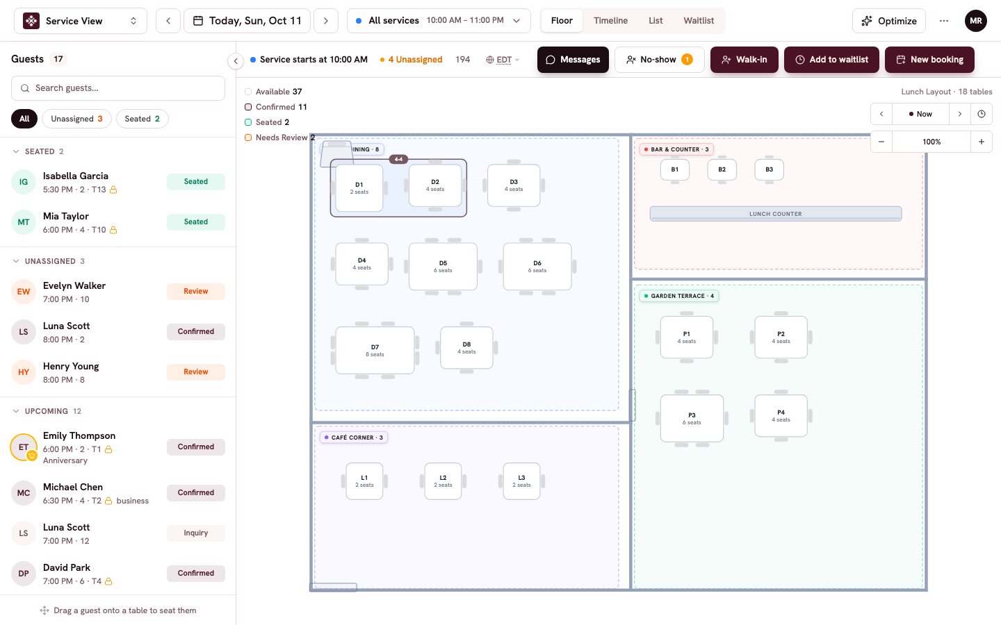Open the Messages button
This screenshot has height=625, width=1001.
(x=573, y=60)
